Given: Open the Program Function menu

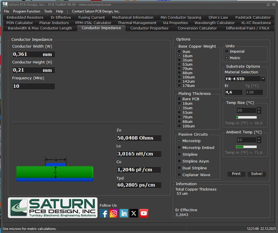Looking at the screenshot, I should click(27, 11).
